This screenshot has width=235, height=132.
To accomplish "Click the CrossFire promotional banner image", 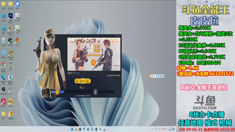I will [94, 54].
